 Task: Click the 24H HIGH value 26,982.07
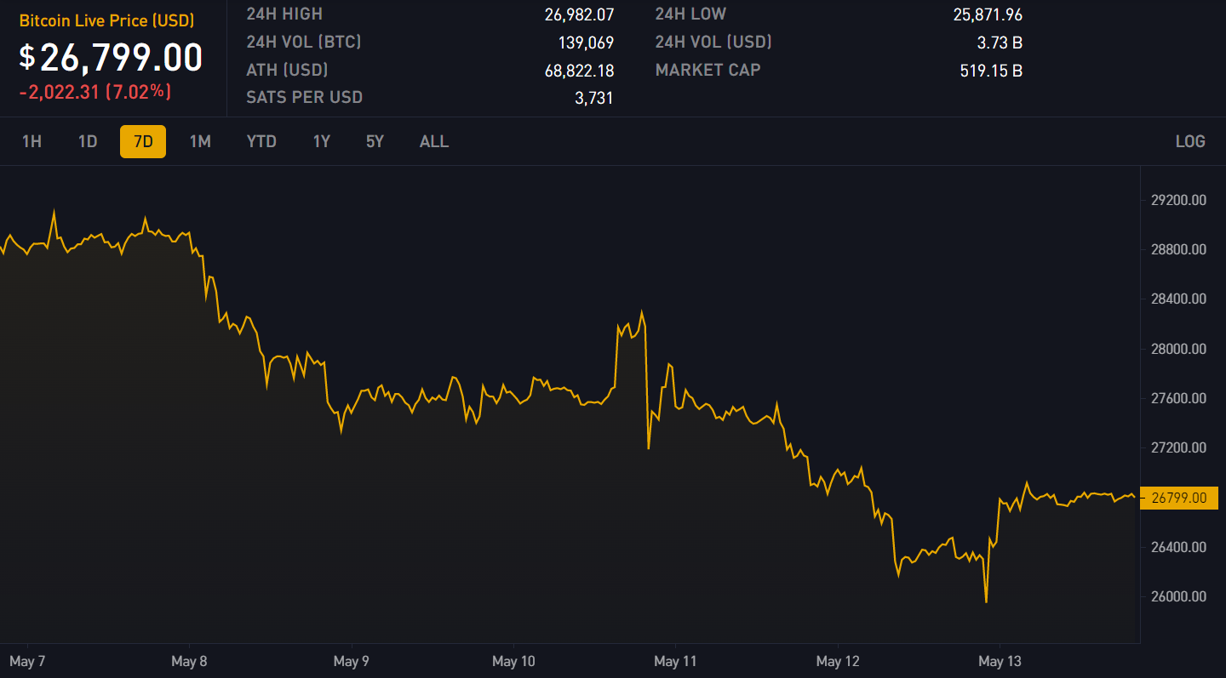click(x=579, y=14)
